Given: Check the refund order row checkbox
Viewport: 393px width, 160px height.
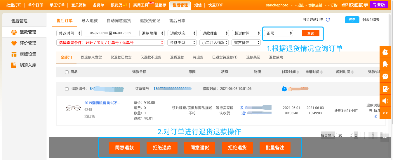Looking at the screenshot, I should pyautogui.click(x=67, y=89).
